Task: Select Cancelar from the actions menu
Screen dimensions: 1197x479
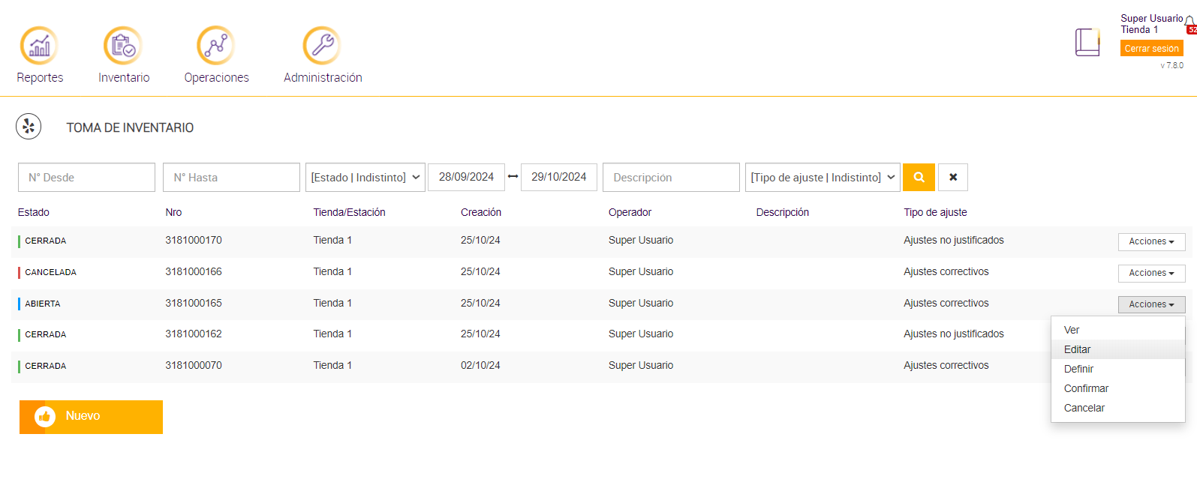Action: tap(1084, 408)
